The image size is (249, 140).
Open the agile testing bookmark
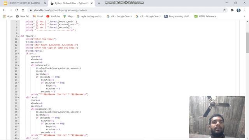90,16
